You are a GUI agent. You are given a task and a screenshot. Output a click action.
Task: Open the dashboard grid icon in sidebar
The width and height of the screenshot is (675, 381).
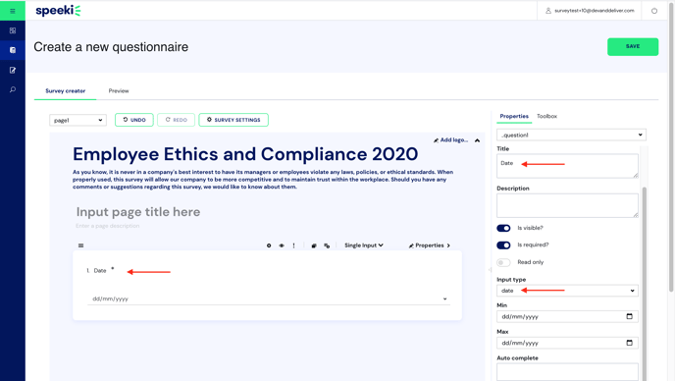pos(13,30)
